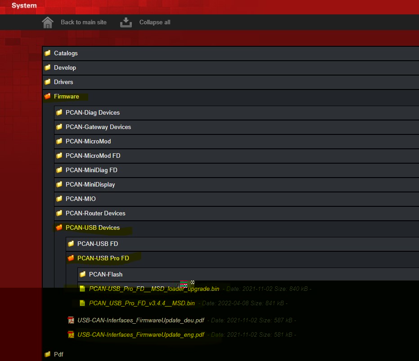Download PCAN-USB_Pro_FD__MSD_loader_upgrade.bin
The height and width of the screenshot is (361, 419).
pyautogui.click(x=154, y=289)
